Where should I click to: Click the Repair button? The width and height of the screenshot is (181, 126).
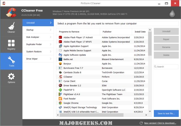(x=166, y=39)
